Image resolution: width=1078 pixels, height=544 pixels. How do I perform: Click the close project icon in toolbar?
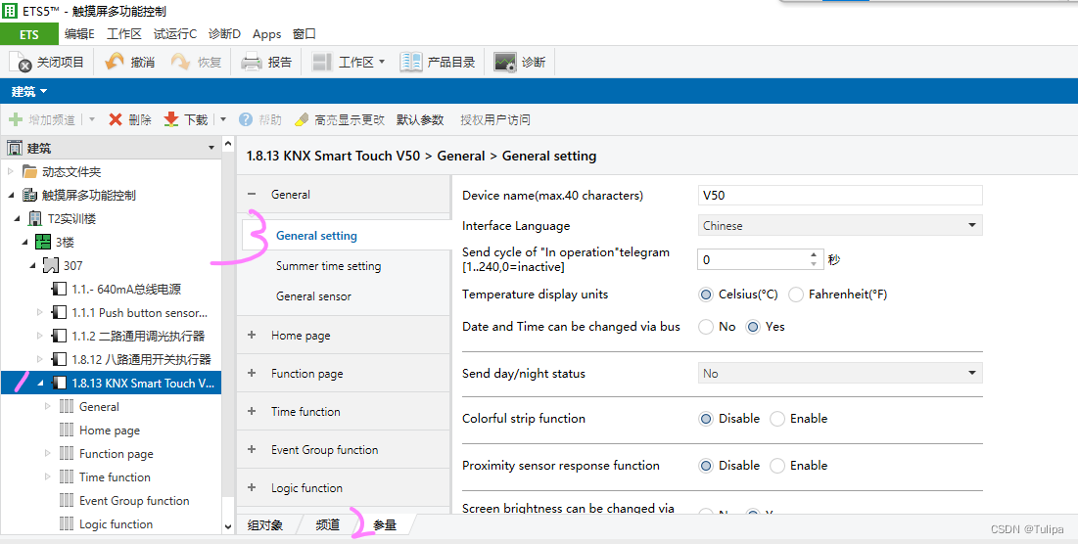21,62
